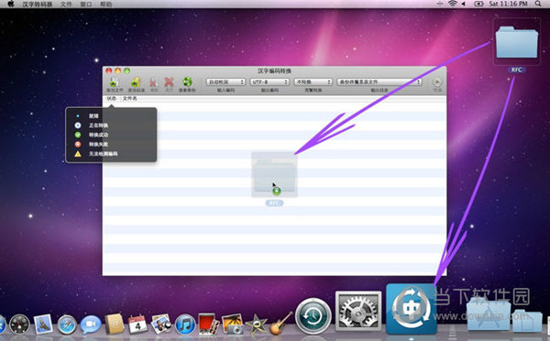The height and width of the screenshot is (341, 550).
Task: Open the 帮助 menu in menu bar
Action: pos(105,5)
